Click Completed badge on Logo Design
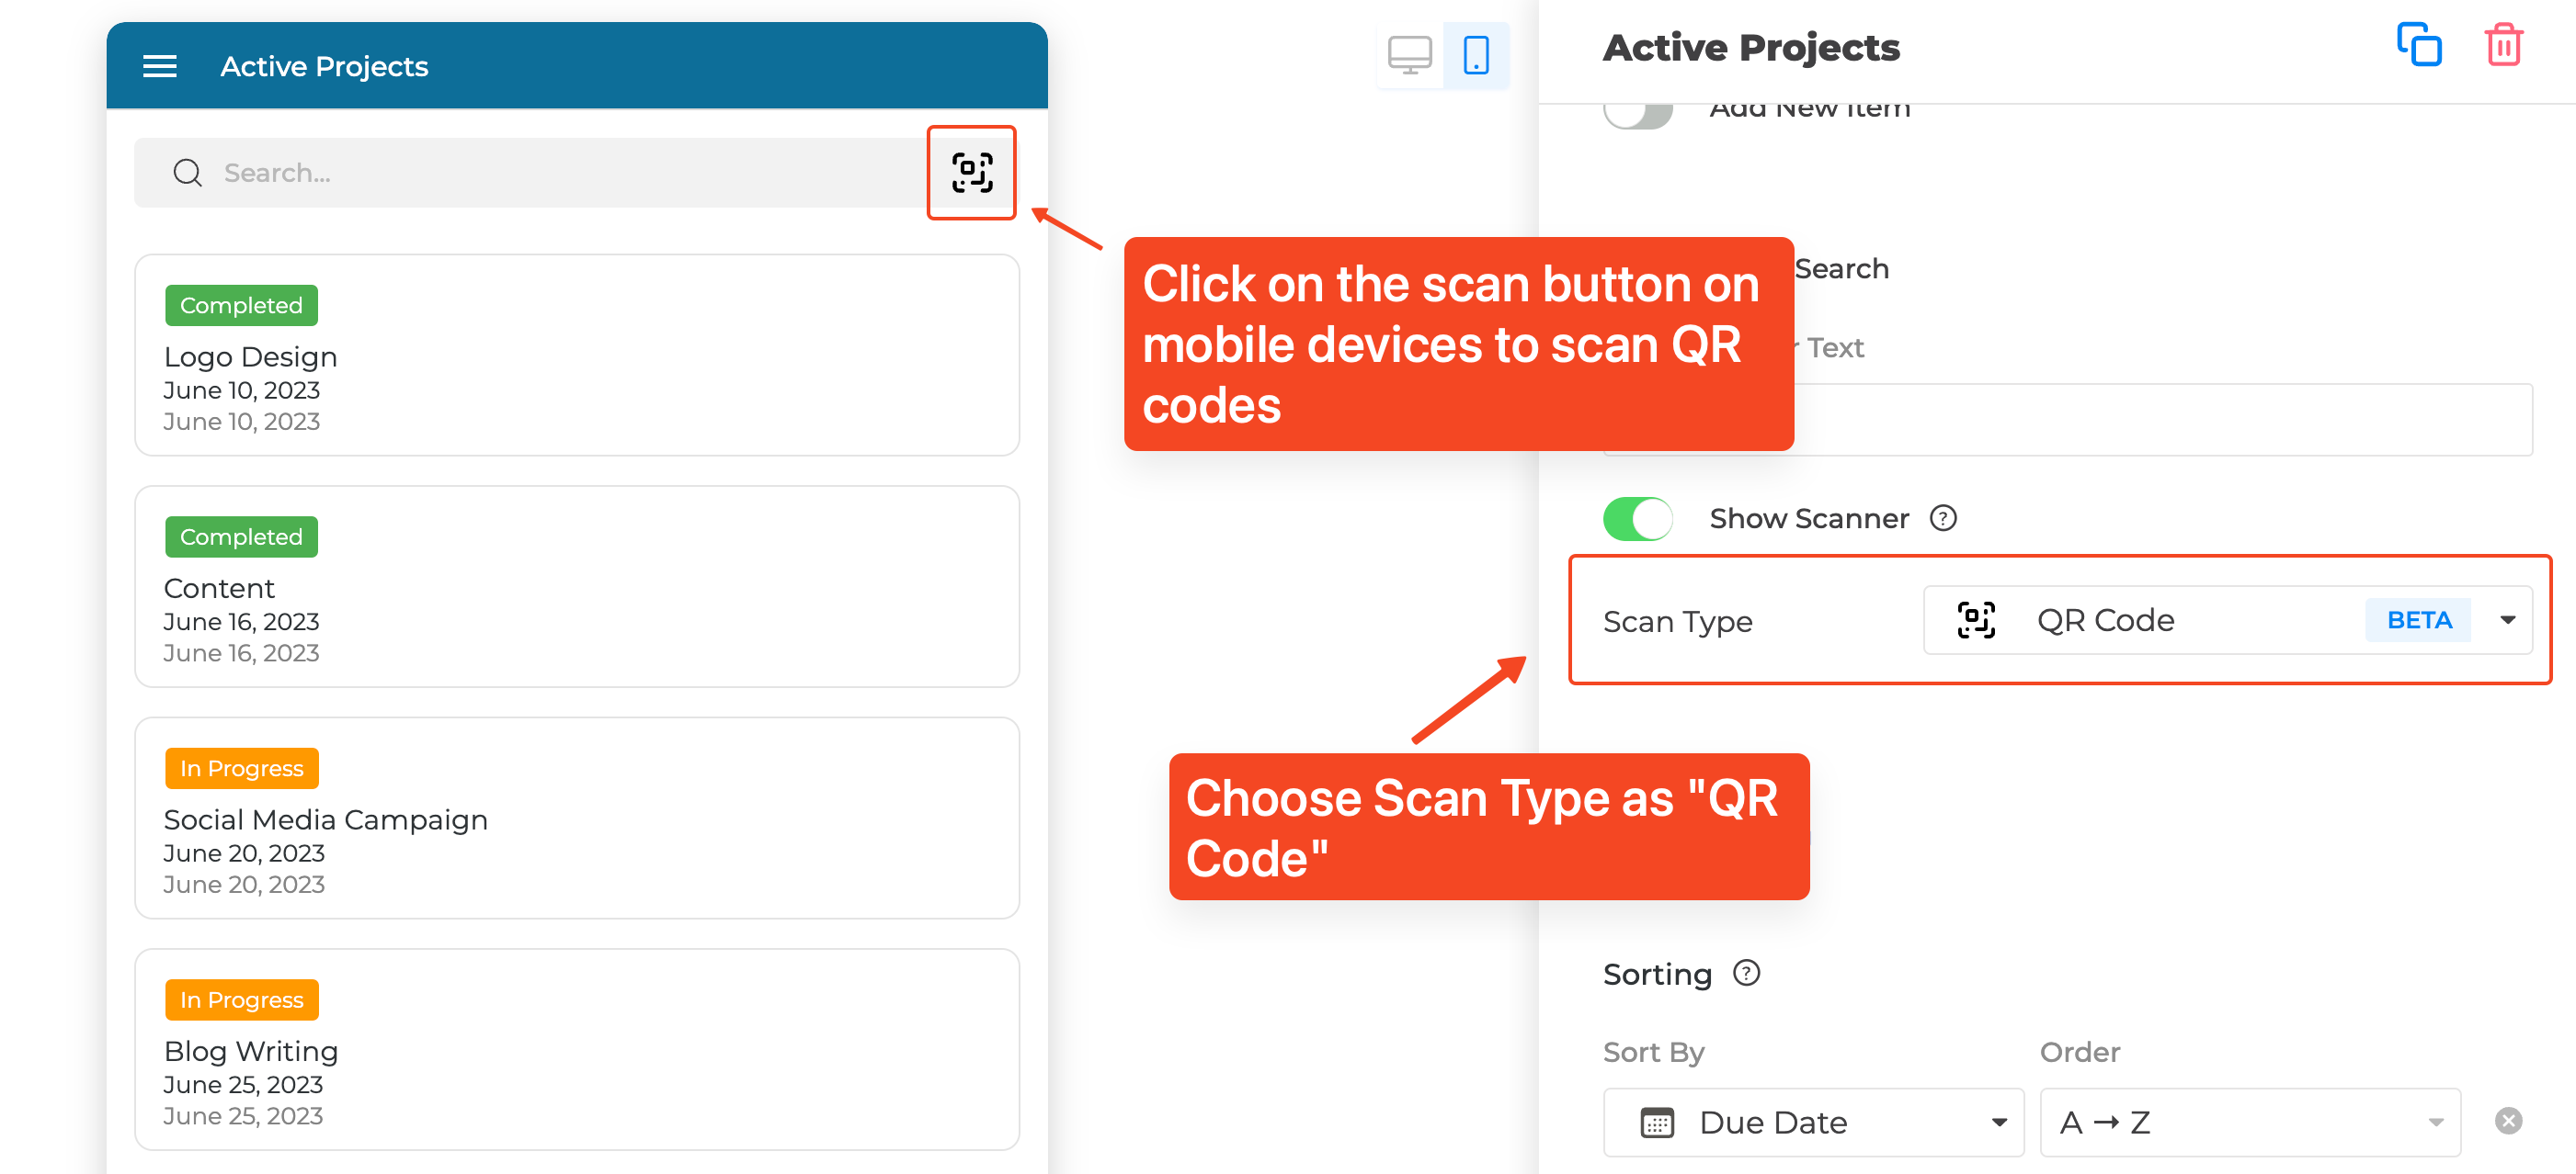This screenshot has width=2576, height=1174. (x=241, y=305)
